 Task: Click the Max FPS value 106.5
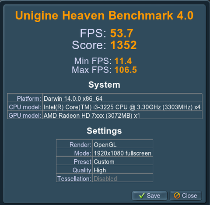point(126,70)
